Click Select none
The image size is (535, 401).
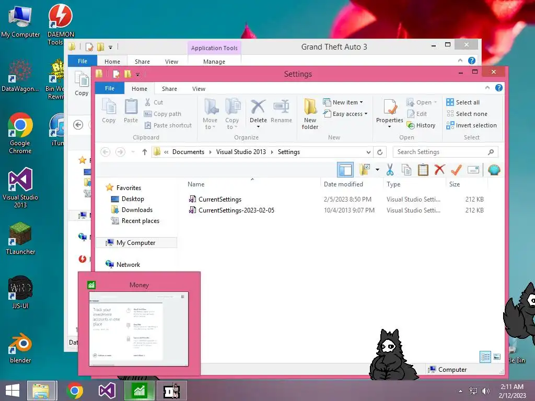[467, 114]
